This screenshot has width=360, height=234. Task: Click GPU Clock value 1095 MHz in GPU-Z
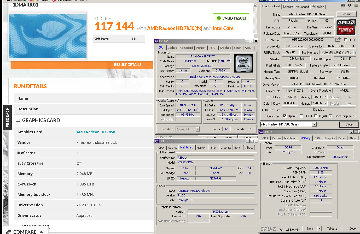(x=290, y=97)
